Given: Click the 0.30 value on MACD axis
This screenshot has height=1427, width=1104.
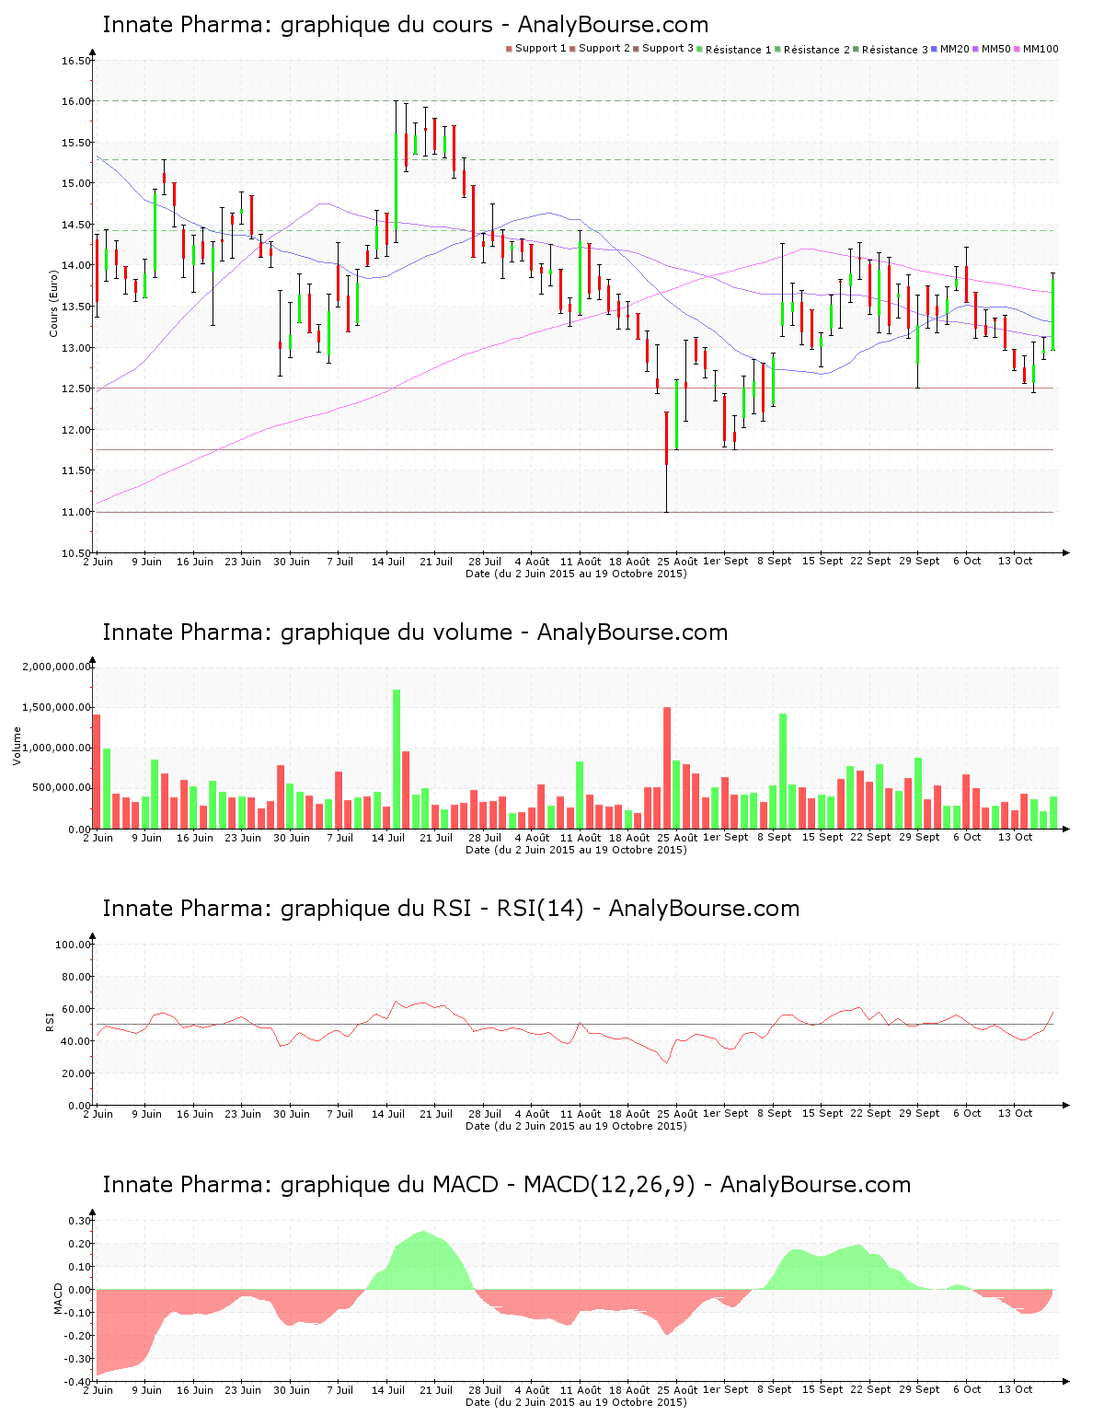Looking at the screenshot, I should [x=80, y=1222].
